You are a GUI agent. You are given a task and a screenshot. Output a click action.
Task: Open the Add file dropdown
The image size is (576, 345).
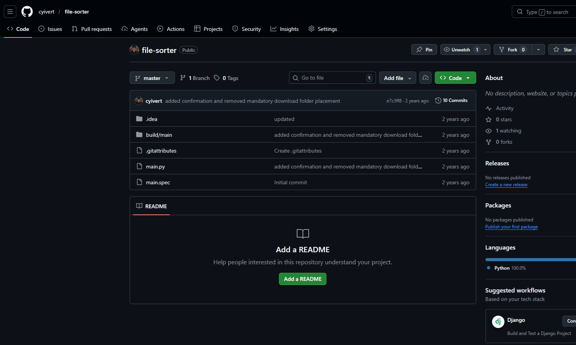tap(397, 78)
